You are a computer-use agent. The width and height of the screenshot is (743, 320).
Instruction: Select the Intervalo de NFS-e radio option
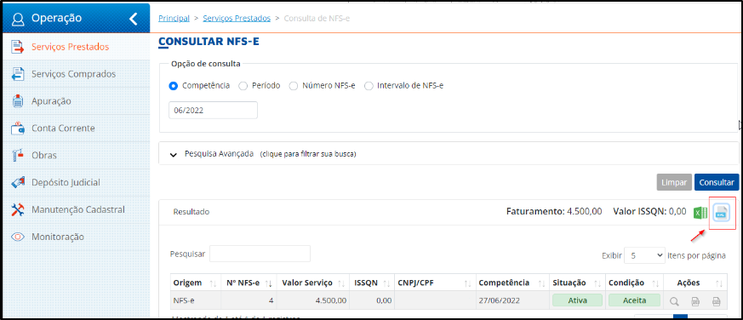(369, 86)
